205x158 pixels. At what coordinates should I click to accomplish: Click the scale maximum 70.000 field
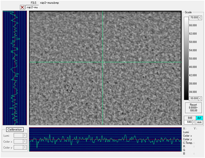[x=193, y=18]
